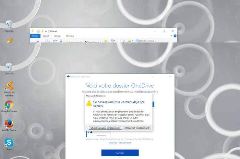Open the Déplacer vers dropdown

click(x=74, y=42)
